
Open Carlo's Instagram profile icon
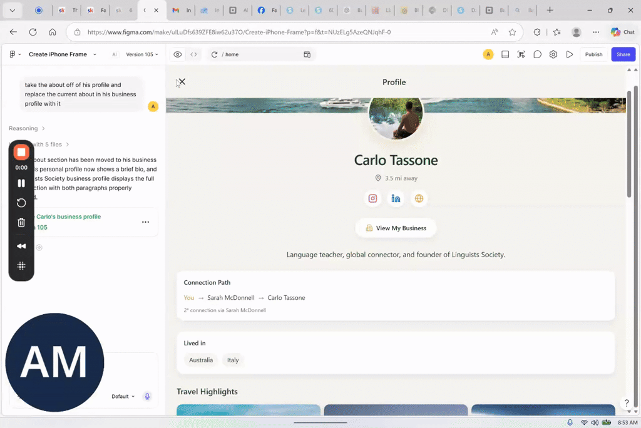coord(372,199)
